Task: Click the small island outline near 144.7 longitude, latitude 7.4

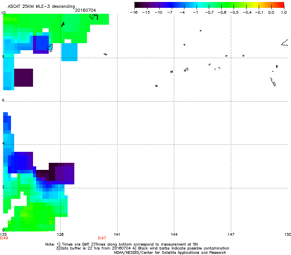Action: click(186, 70)
